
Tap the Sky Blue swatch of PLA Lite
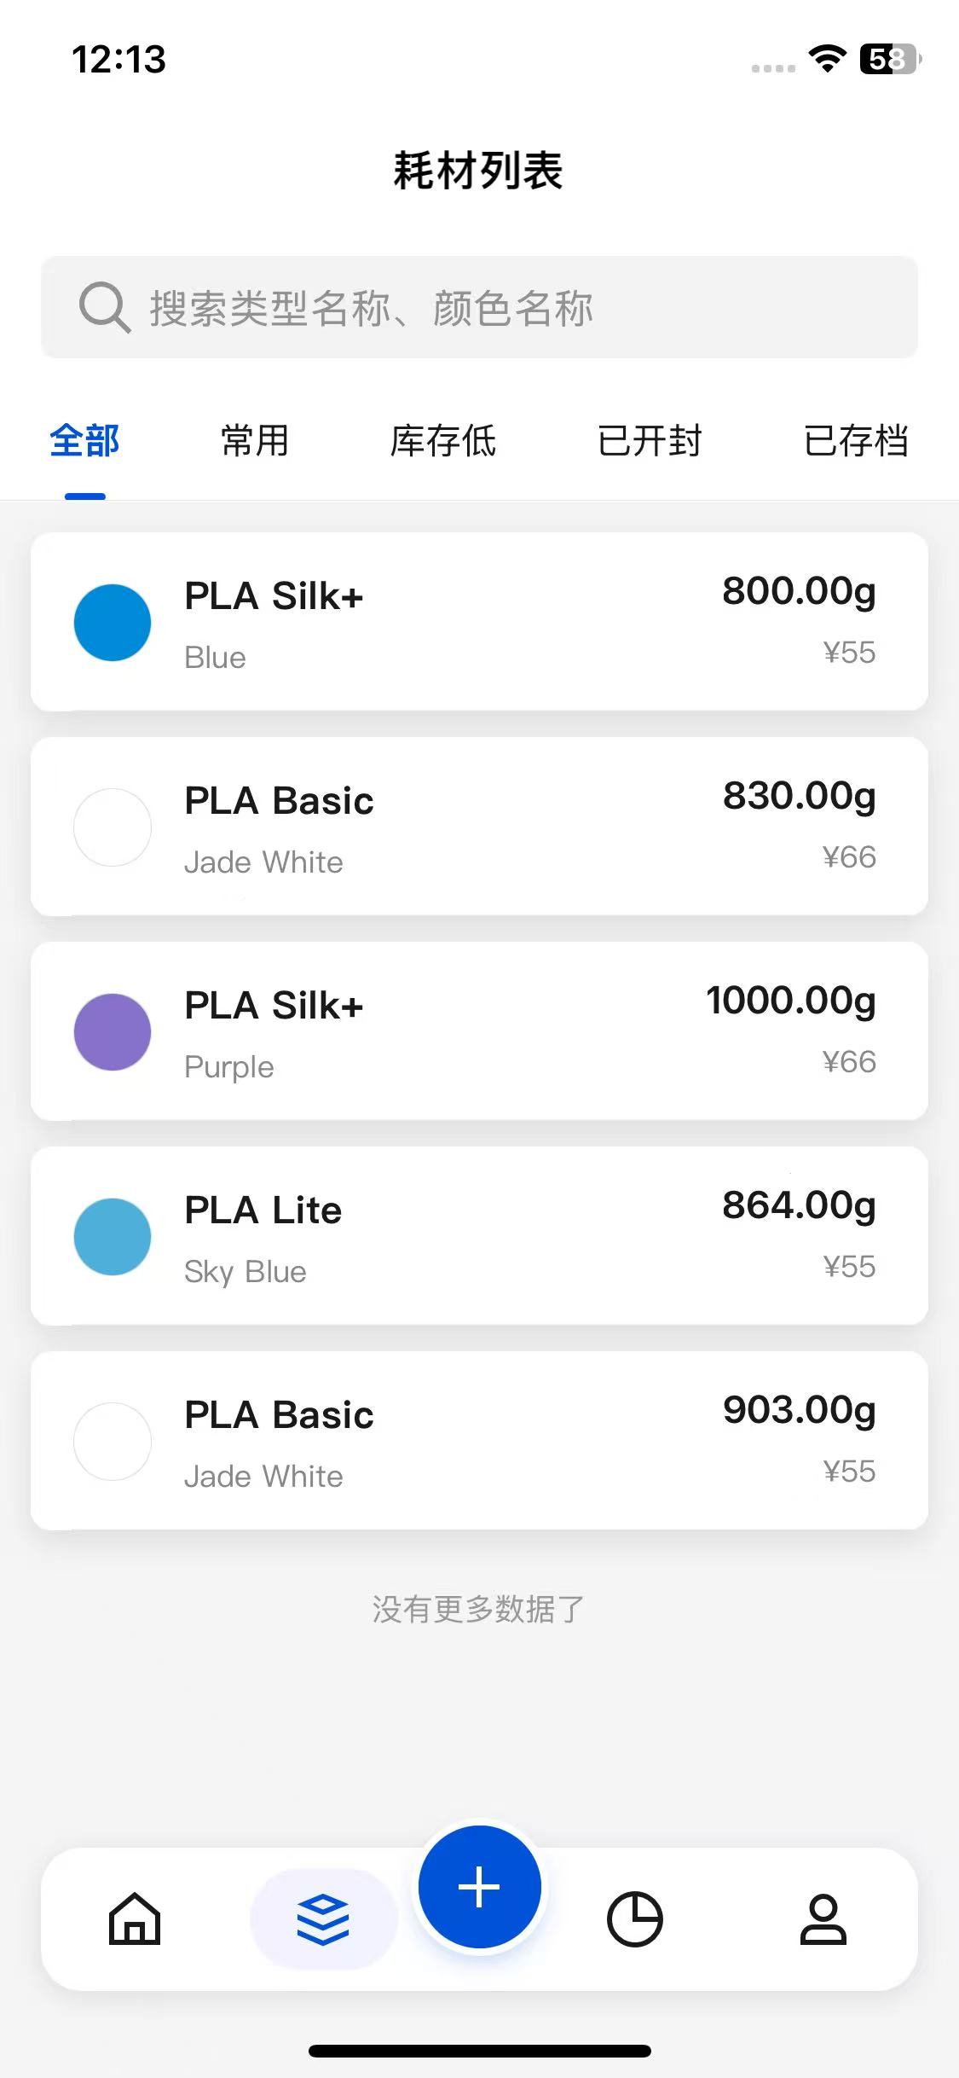113,1237
